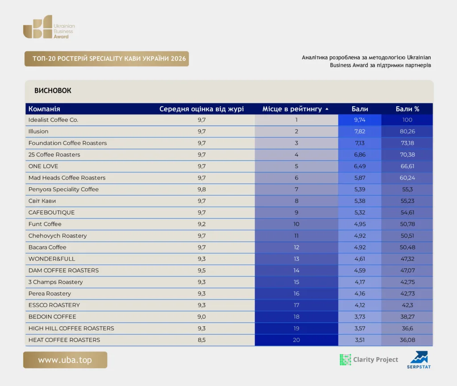Click the 5,87 points cell
457x386 pixels.
point(360,178)
